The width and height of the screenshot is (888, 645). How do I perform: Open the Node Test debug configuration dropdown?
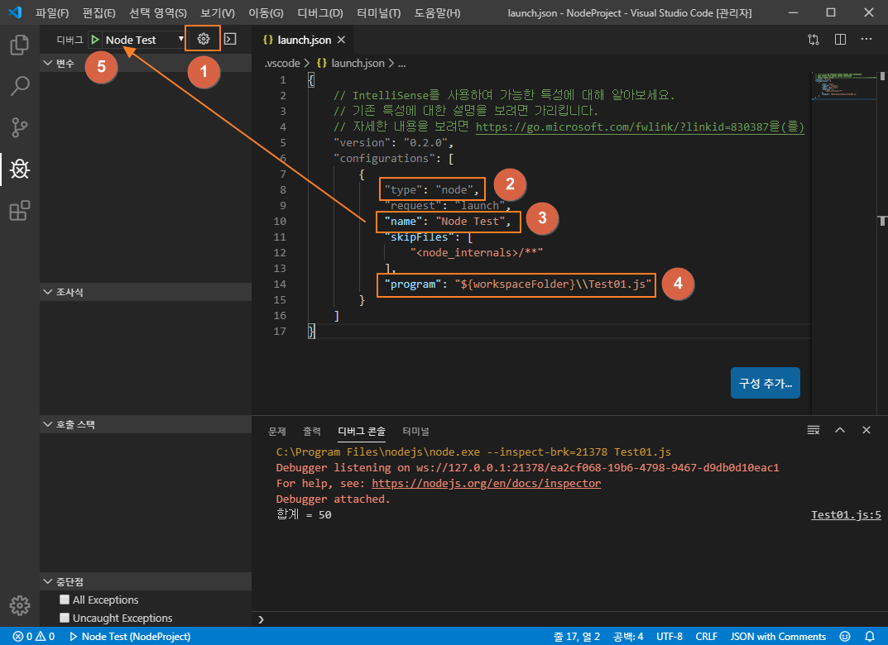[145, 40]
